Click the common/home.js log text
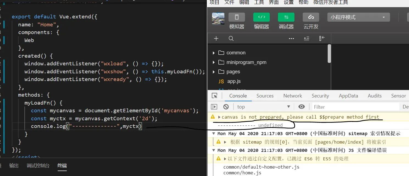The width and height of the screenshot is (409, 176). tap(242, 173)
